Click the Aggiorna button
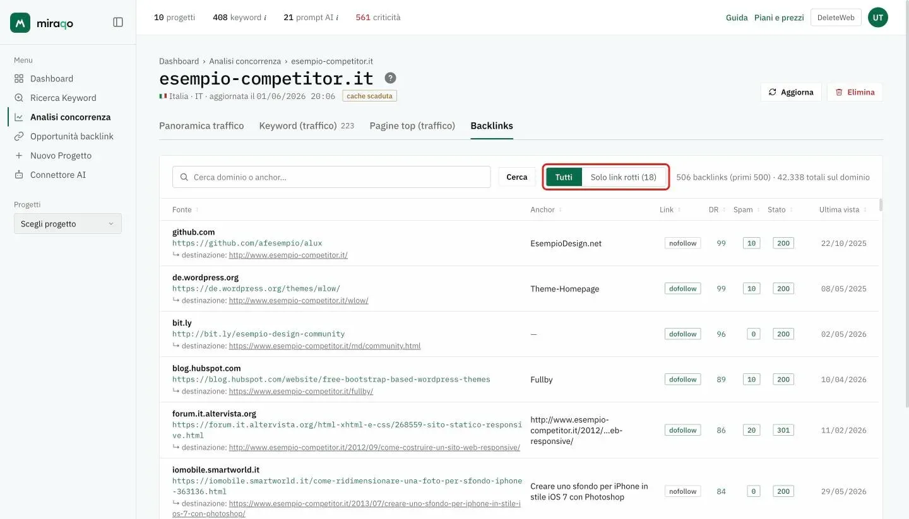Image resolution: width=909 pixels, height=519 pixels. (x=791, y=92)
